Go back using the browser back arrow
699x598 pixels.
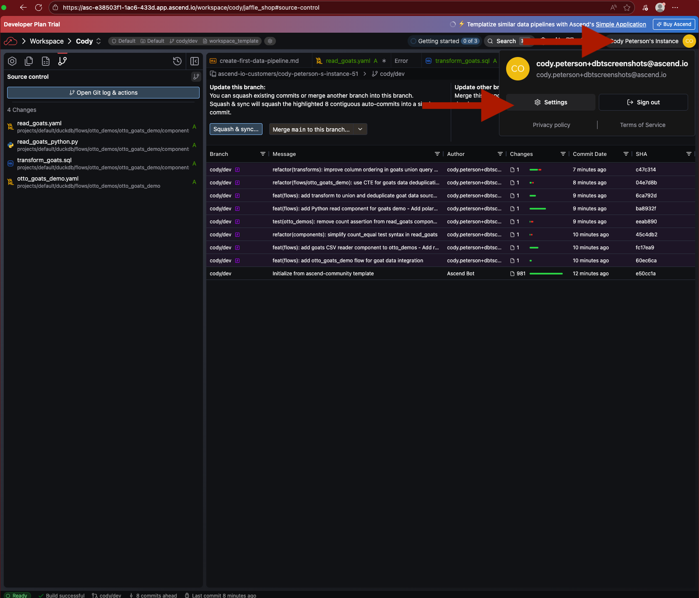(23, 8)
